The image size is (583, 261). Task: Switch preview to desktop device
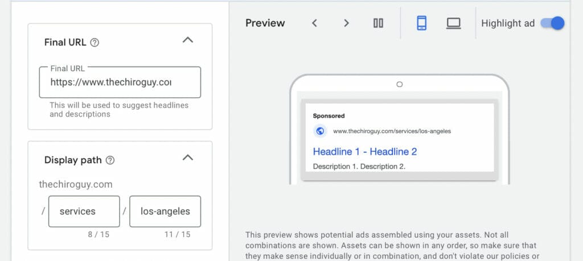[x=453, y=23]
